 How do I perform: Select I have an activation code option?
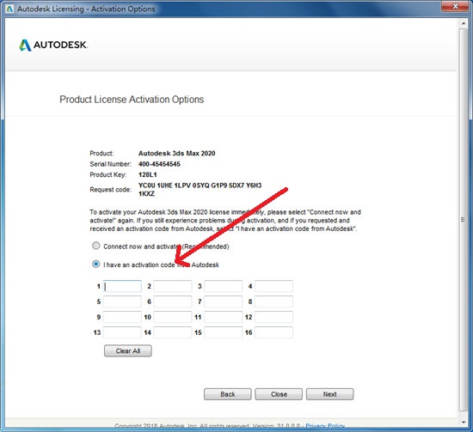point(96,265)
